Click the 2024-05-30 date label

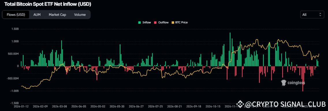(x=117, y=106)
